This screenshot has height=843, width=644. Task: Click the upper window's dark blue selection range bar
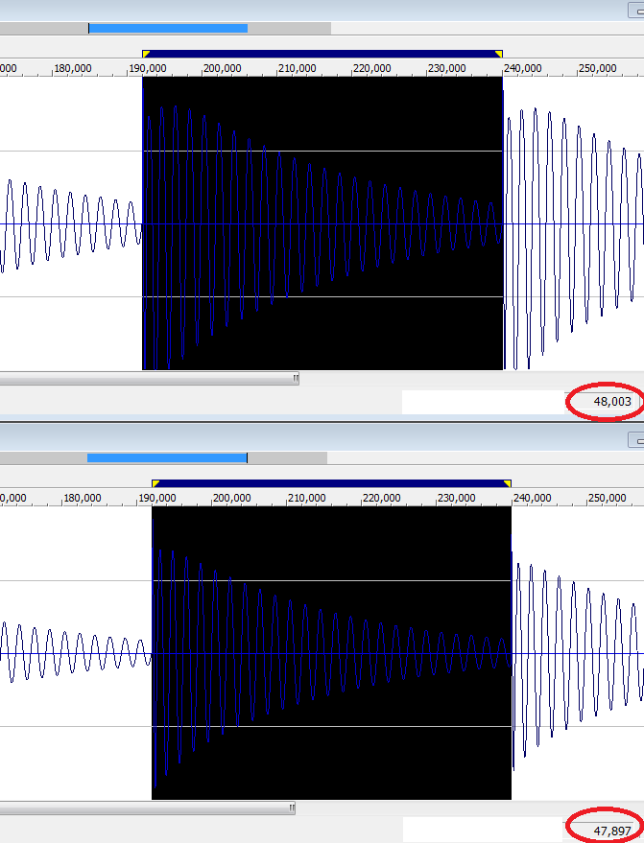click(x=322, y=54)
